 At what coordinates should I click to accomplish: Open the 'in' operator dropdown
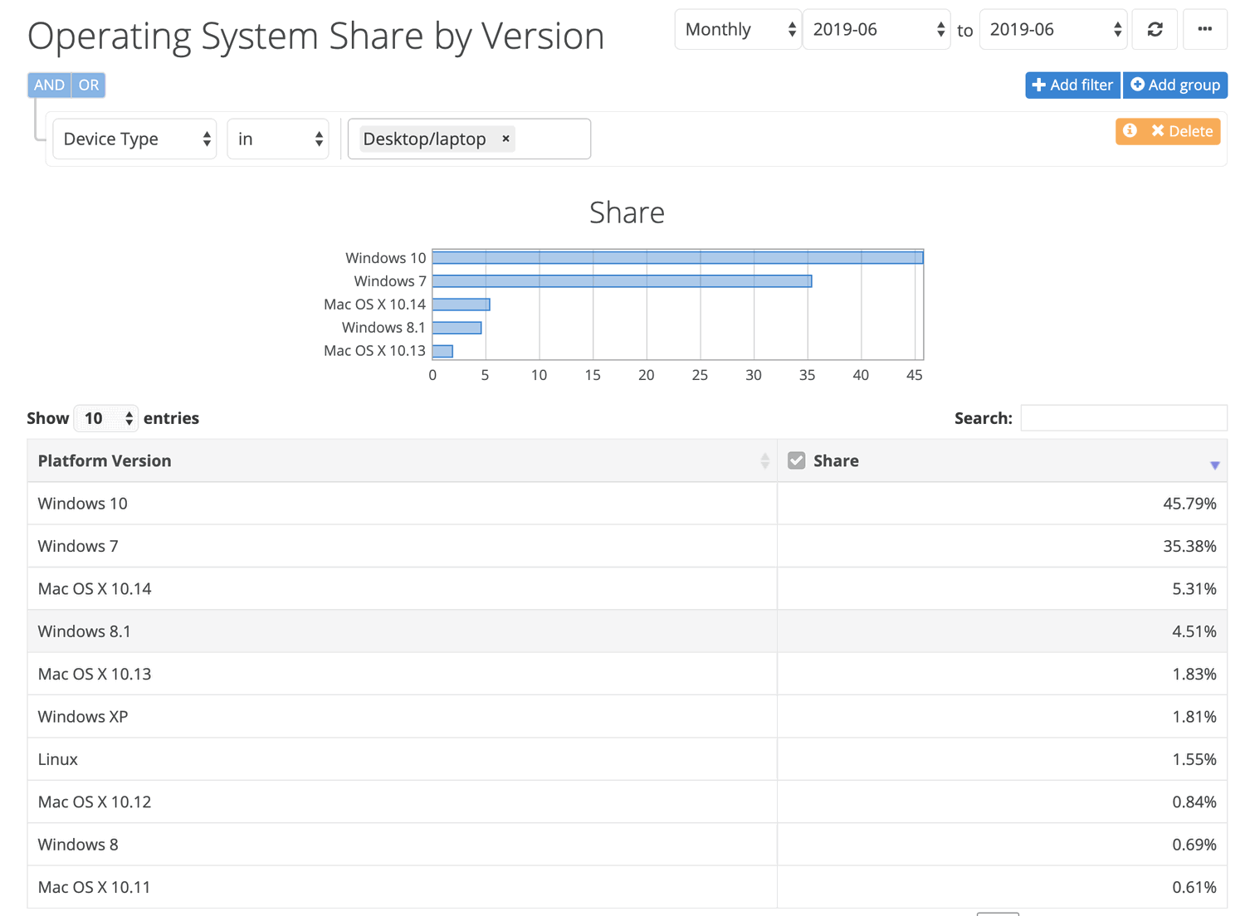(x=278, y=139)
